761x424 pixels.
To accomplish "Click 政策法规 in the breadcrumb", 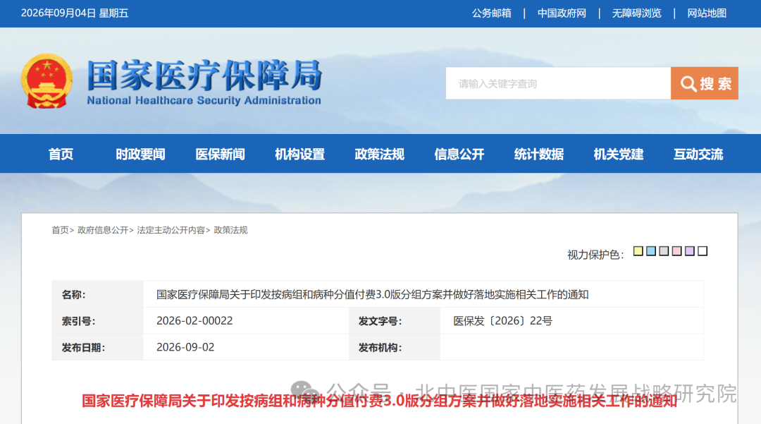I will click(230, 230).
